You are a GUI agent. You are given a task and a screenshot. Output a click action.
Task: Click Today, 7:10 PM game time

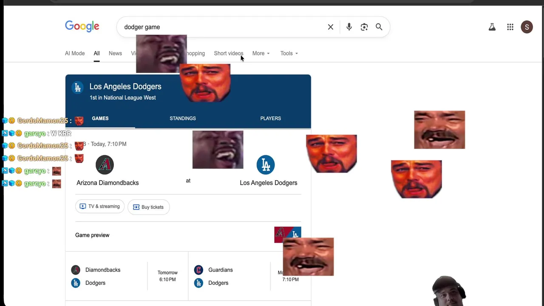108,144
